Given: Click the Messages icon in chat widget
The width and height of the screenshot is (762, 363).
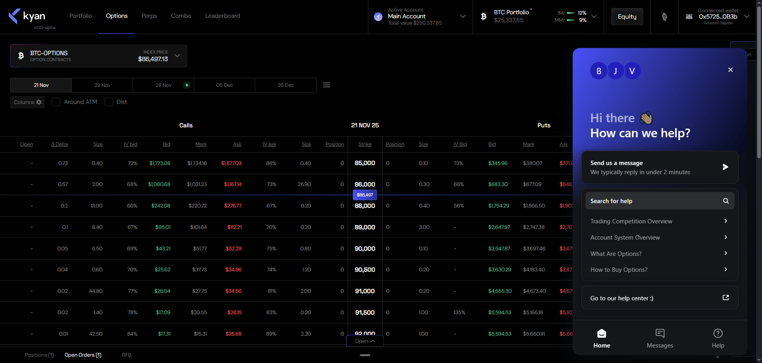Looking at the screenshot, I should (660, 333).
